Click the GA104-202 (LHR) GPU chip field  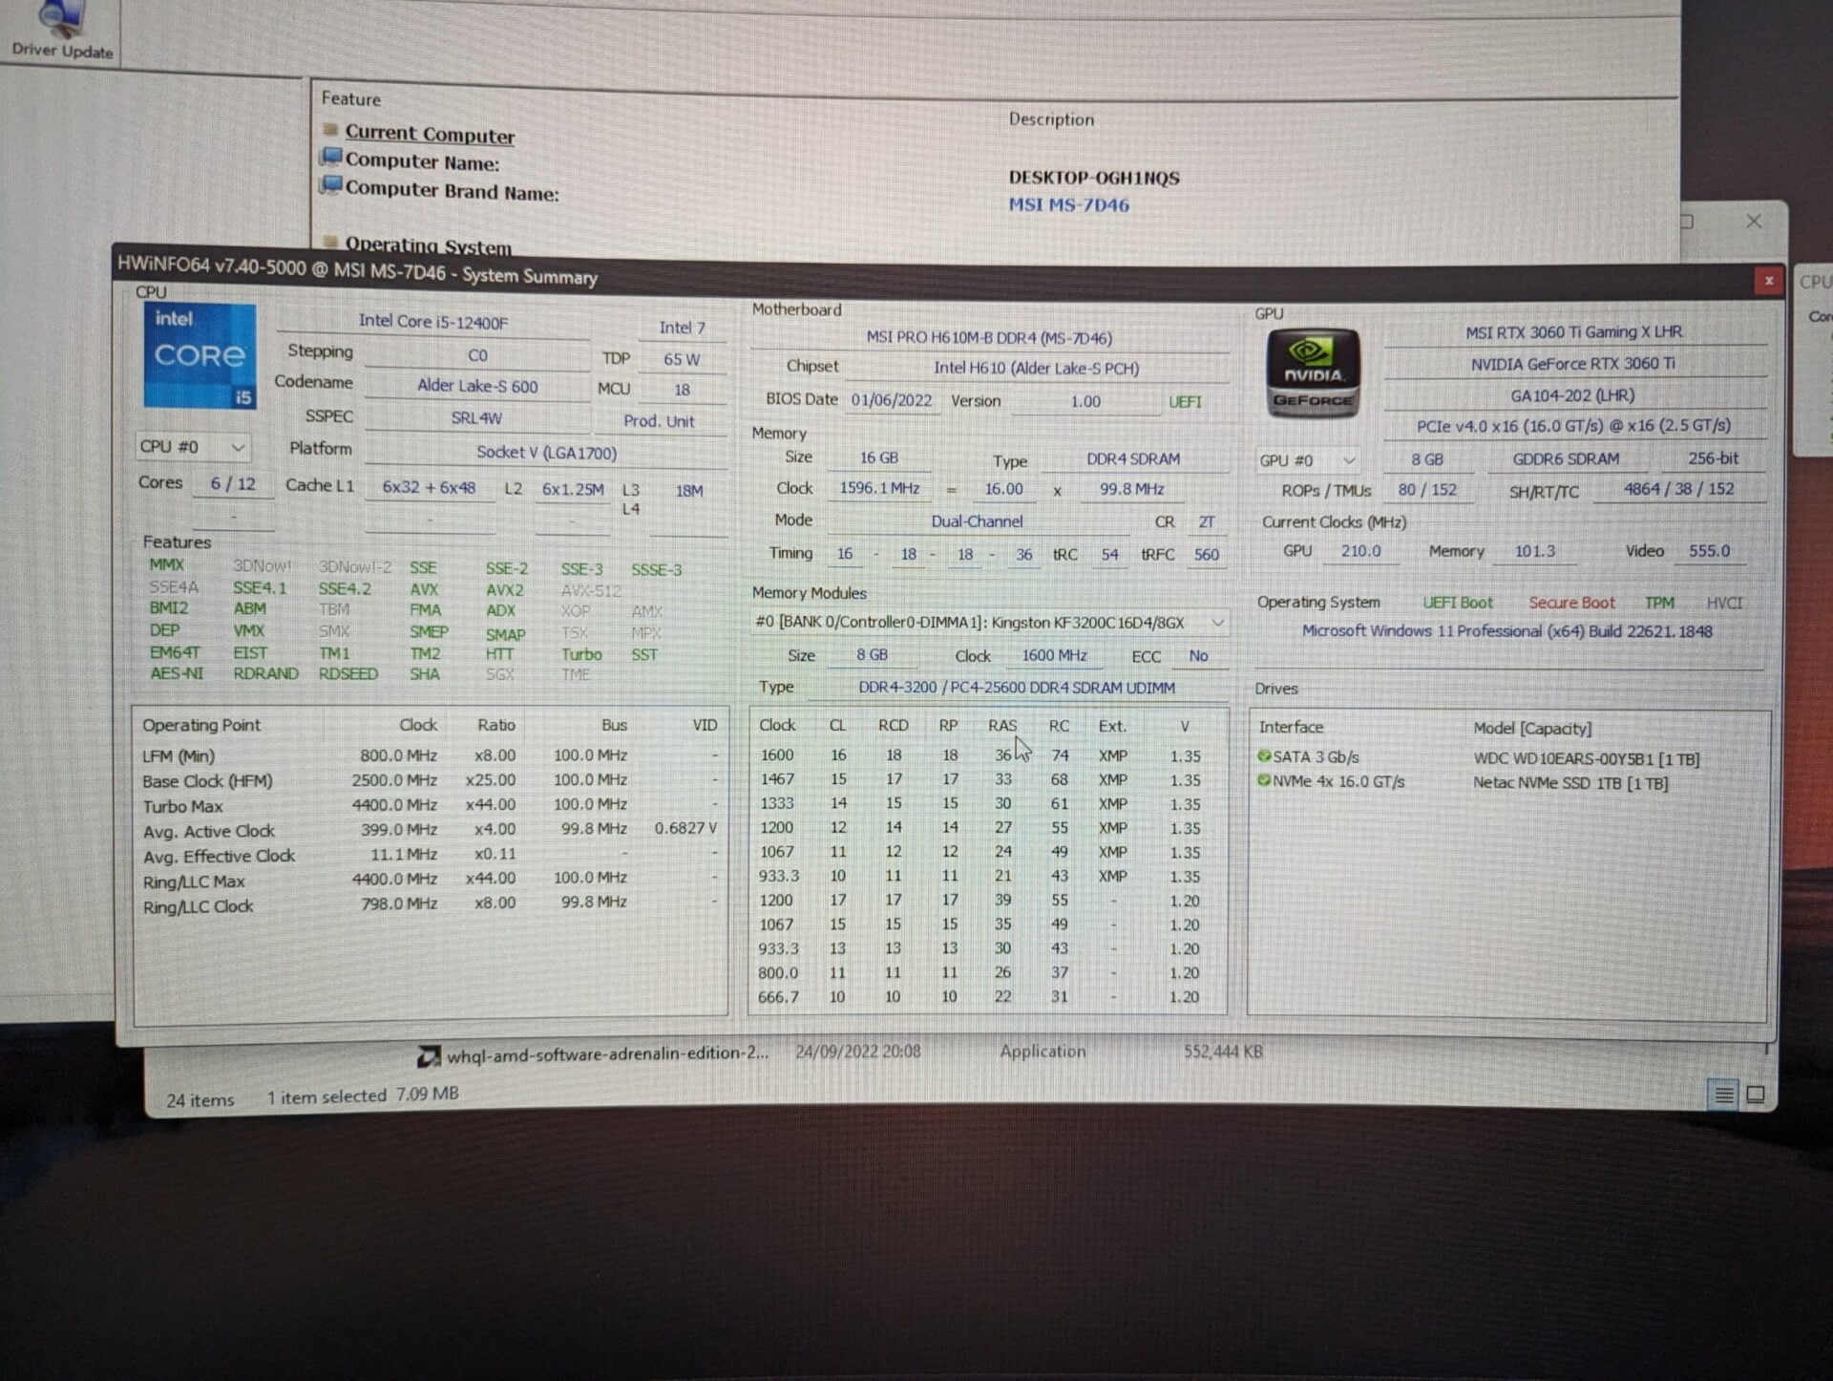[1573, 395]
